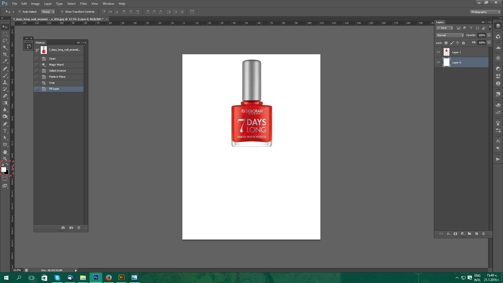503x283 pixels.
Task: Select the Magic Wand tool in toolbox
Action: (x=5, y=47)
